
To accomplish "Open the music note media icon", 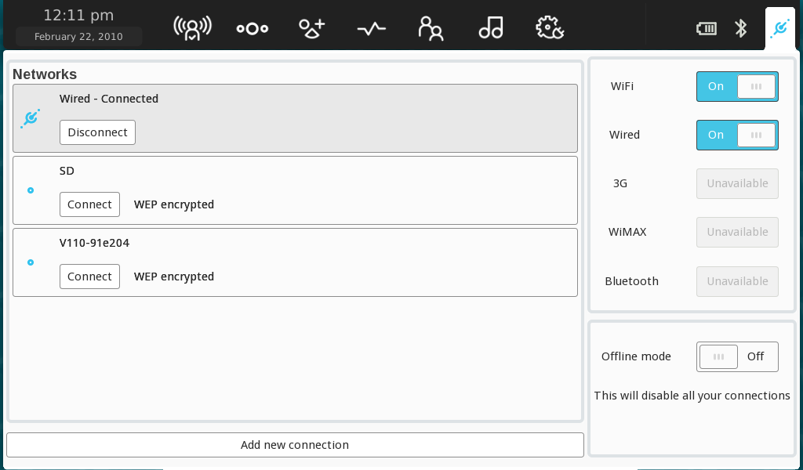I will pos(491,27).
